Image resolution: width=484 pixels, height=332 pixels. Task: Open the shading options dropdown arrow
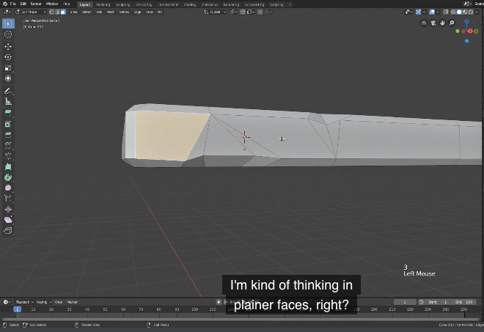477,12
